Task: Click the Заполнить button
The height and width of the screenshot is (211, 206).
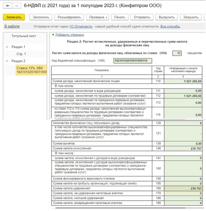Action: tap(41, 17)
